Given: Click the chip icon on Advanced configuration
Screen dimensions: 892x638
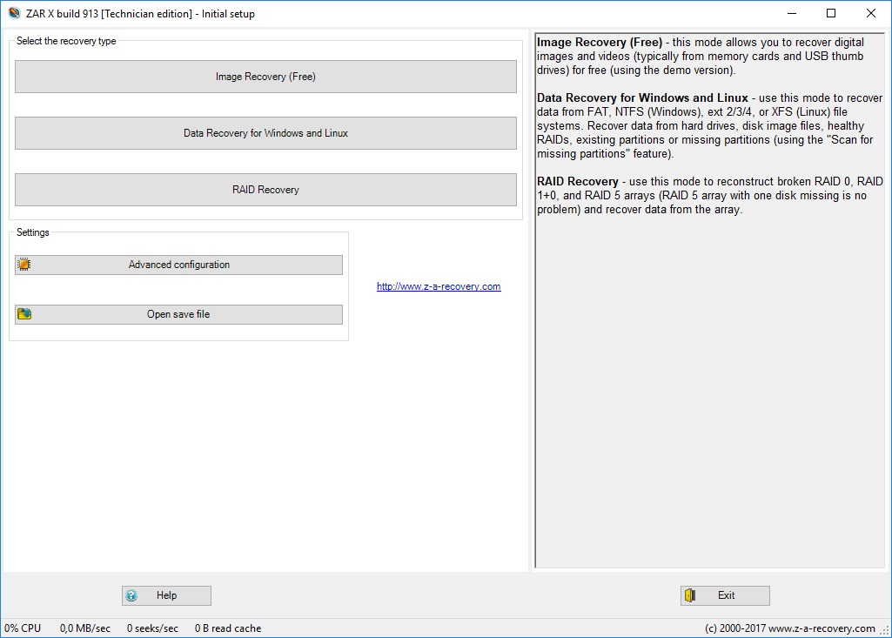Looking at the screenshot, I should click(x=23, y=265).
